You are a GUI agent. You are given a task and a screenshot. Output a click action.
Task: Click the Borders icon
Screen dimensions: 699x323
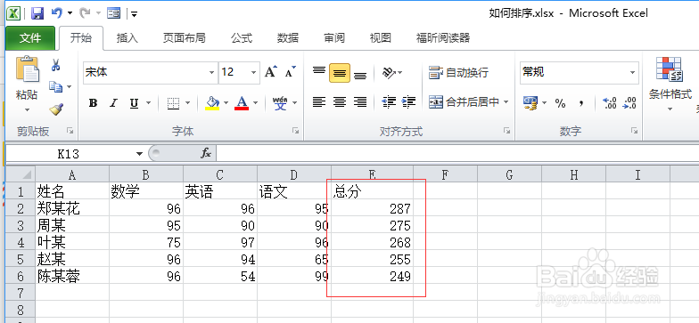(173, 103)
